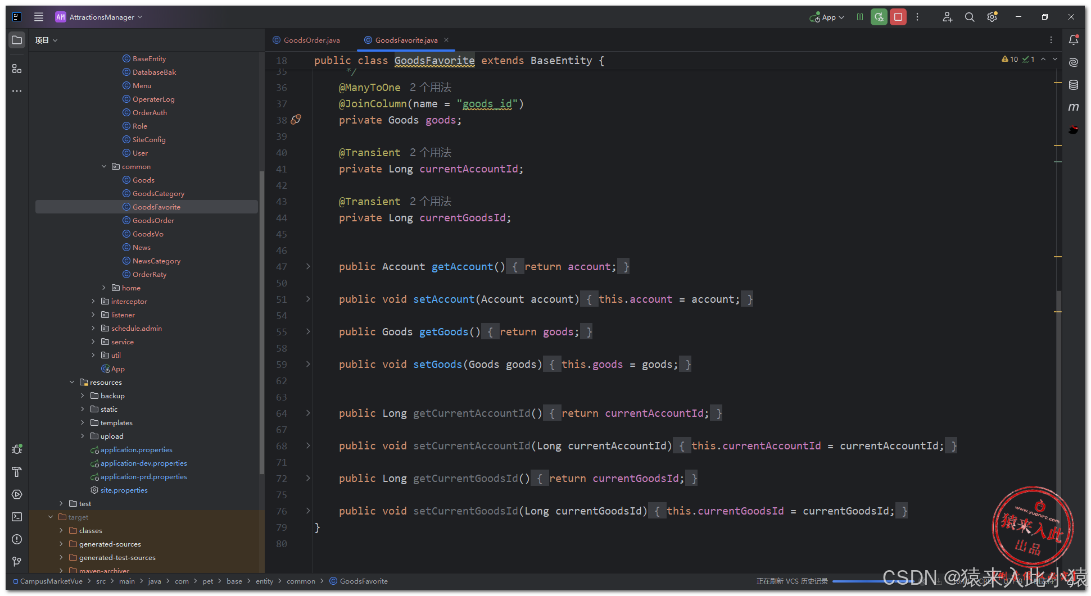Open the Structure tool window icon
Image resolution: width=1091 pixels, height=596 pixels.
(x=17, y=69)
